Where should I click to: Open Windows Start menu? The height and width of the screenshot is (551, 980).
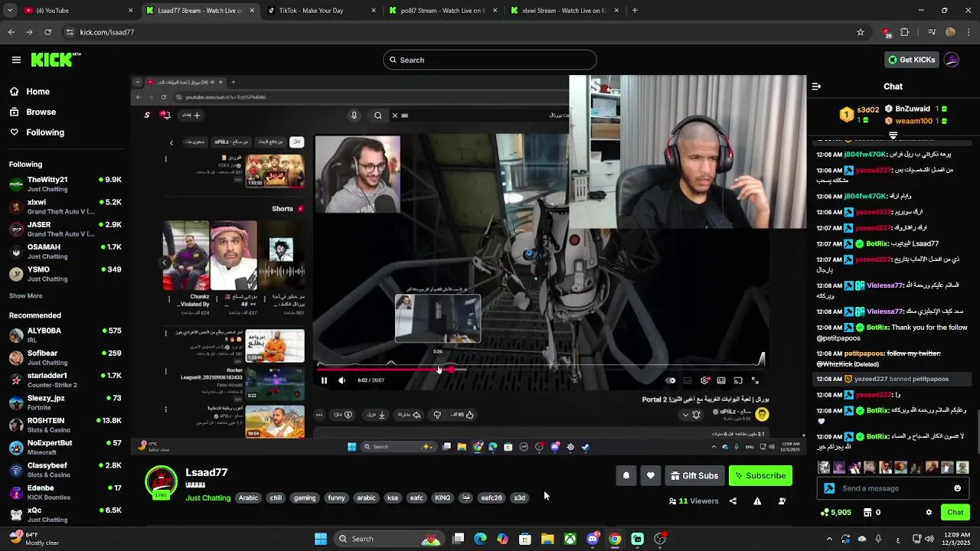point(321,539)
